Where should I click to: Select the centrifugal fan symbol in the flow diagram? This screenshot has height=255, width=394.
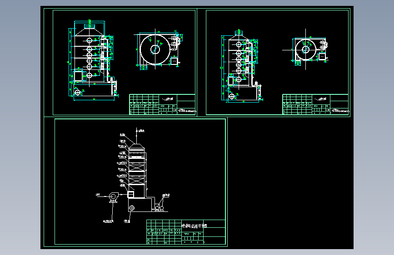(114, 197)
